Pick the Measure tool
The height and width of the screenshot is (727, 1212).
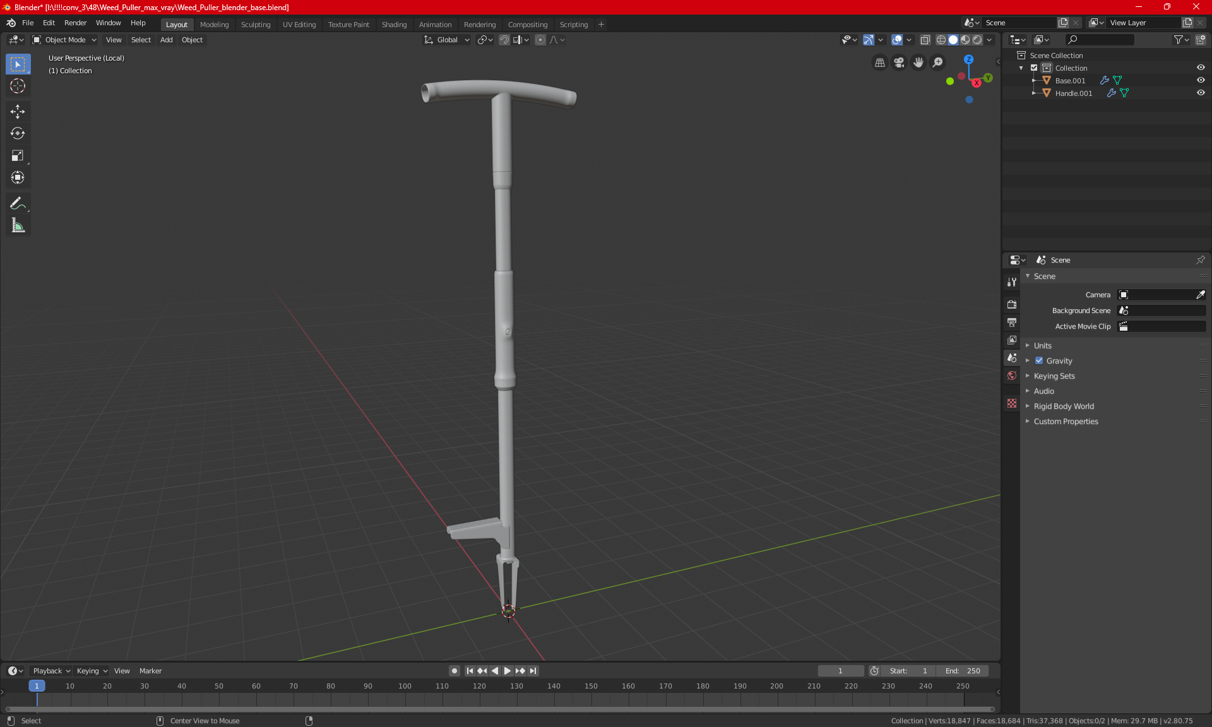pyautogui.click(x=18, y=225)
